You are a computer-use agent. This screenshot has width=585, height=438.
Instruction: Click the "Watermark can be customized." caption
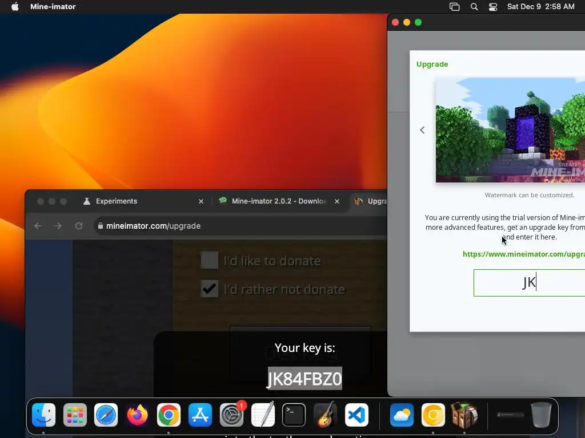pos(530,195)
